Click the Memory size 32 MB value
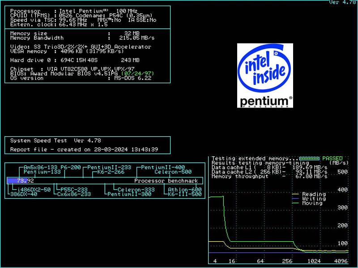This screenshot has height=268, width=358. pyautogui.click(x=132, y=33)
